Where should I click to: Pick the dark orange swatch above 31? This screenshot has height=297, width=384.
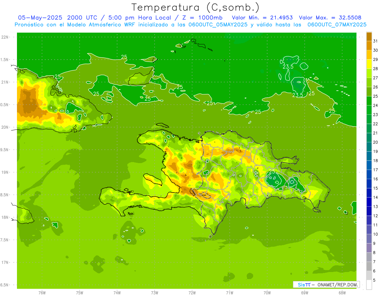click(x=369, y=37)
